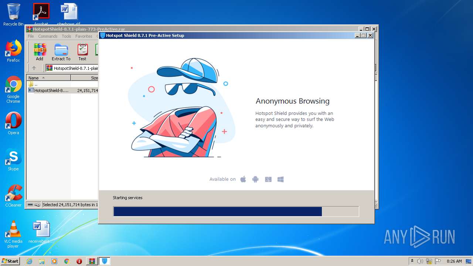The image size is (473, 266).
Task: Open the Tools menu in WinRAR
Action: point(67,36)
